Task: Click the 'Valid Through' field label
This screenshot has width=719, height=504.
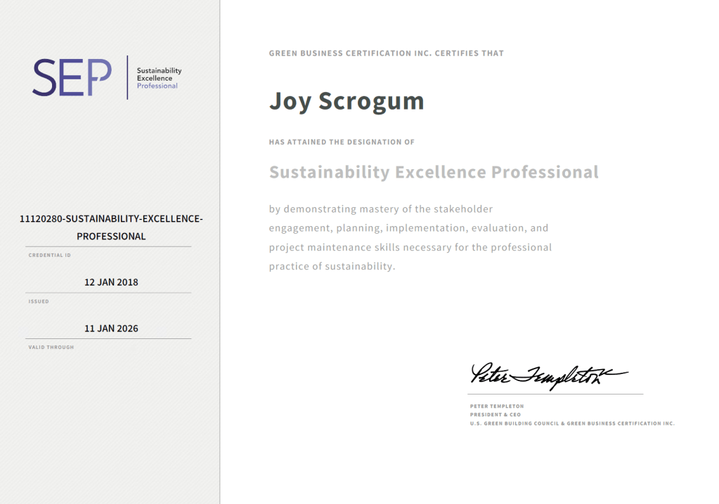Action: coord(51,347)
